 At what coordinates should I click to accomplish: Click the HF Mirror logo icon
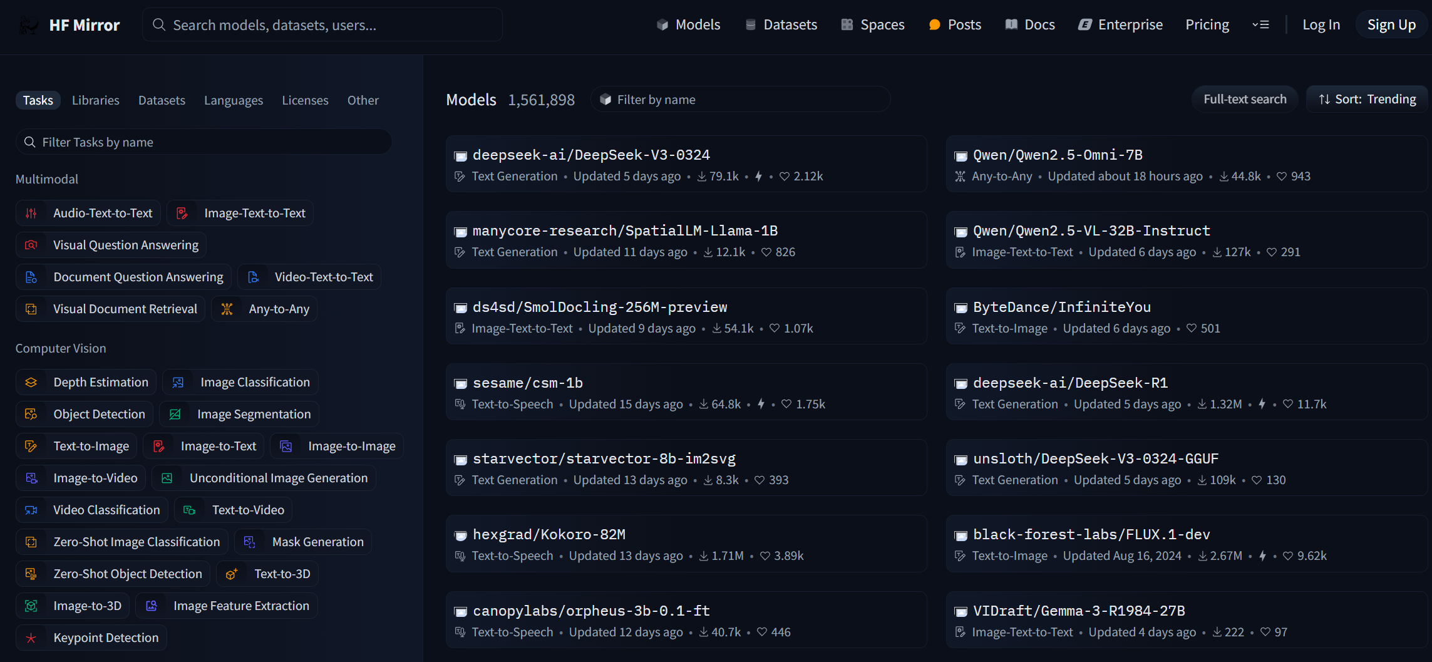coord(28,25)
